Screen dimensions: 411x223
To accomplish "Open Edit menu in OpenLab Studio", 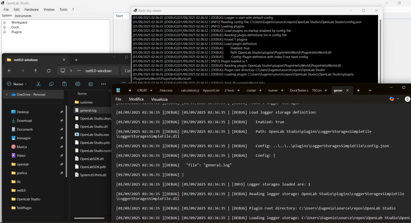I will [x=16, y=10].
